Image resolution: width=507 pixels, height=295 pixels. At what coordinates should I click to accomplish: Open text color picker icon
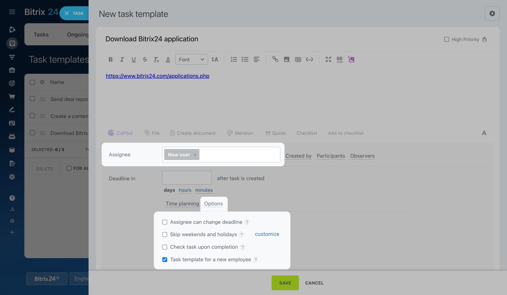[168, 59]
